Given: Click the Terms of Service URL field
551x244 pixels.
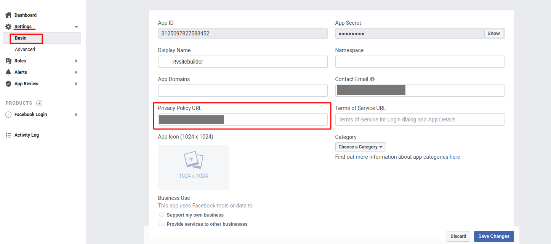Looking at the screenshot, I should (x=420, y=120).
